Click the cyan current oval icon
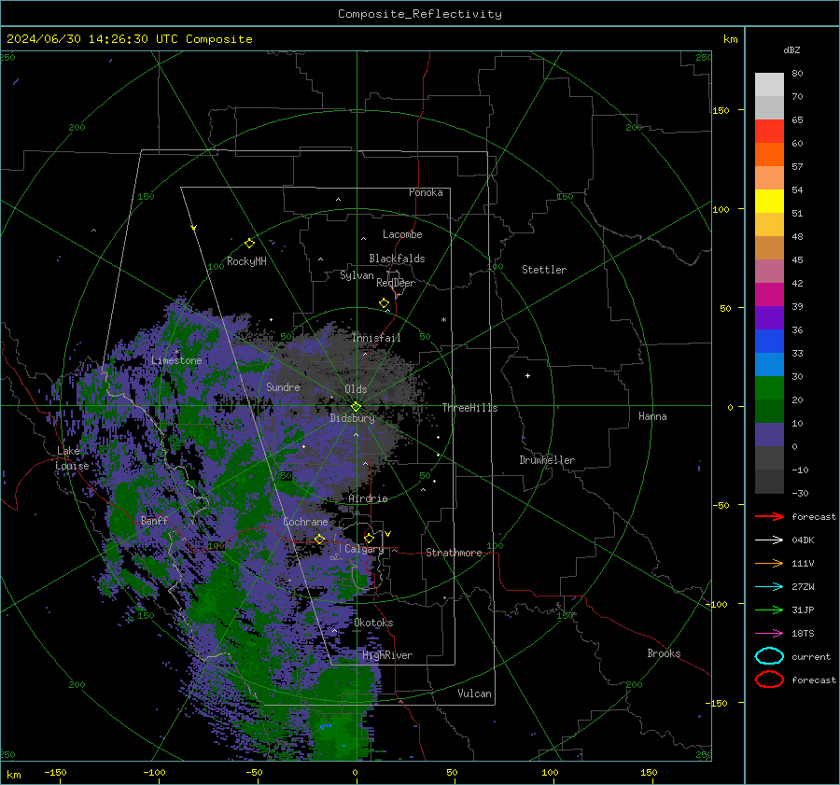The height and width of the screenshot is (785, 840). point(769,656)
